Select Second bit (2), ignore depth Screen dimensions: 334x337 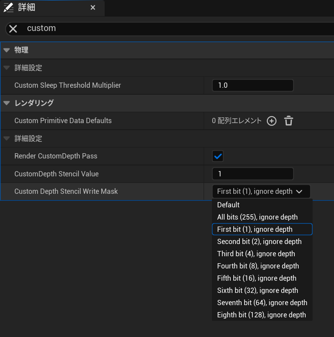coord(262,241)
